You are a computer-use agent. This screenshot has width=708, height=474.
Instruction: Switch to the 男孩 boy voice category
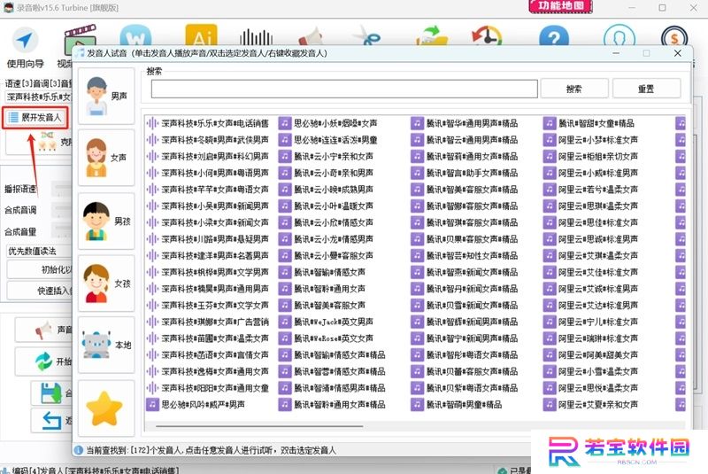(106, 221)
